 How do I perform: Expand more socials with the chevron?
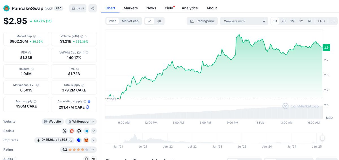click(94, 131)
